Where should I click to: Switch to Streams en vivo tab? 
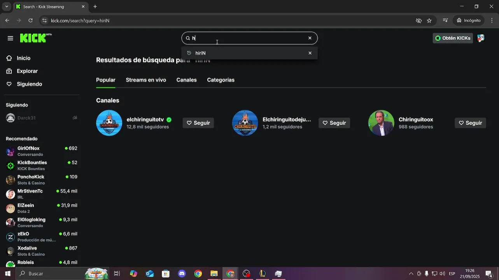[x=146, y=80]
